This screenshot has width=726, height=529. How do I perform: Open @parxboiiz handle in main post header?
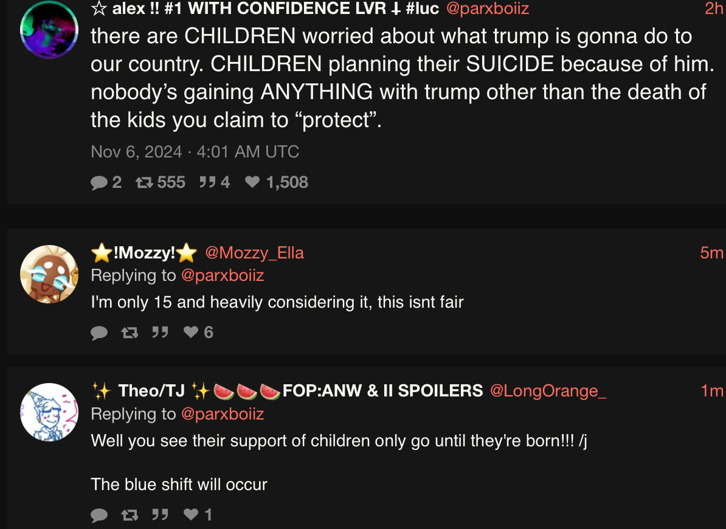tap(488, 9)
